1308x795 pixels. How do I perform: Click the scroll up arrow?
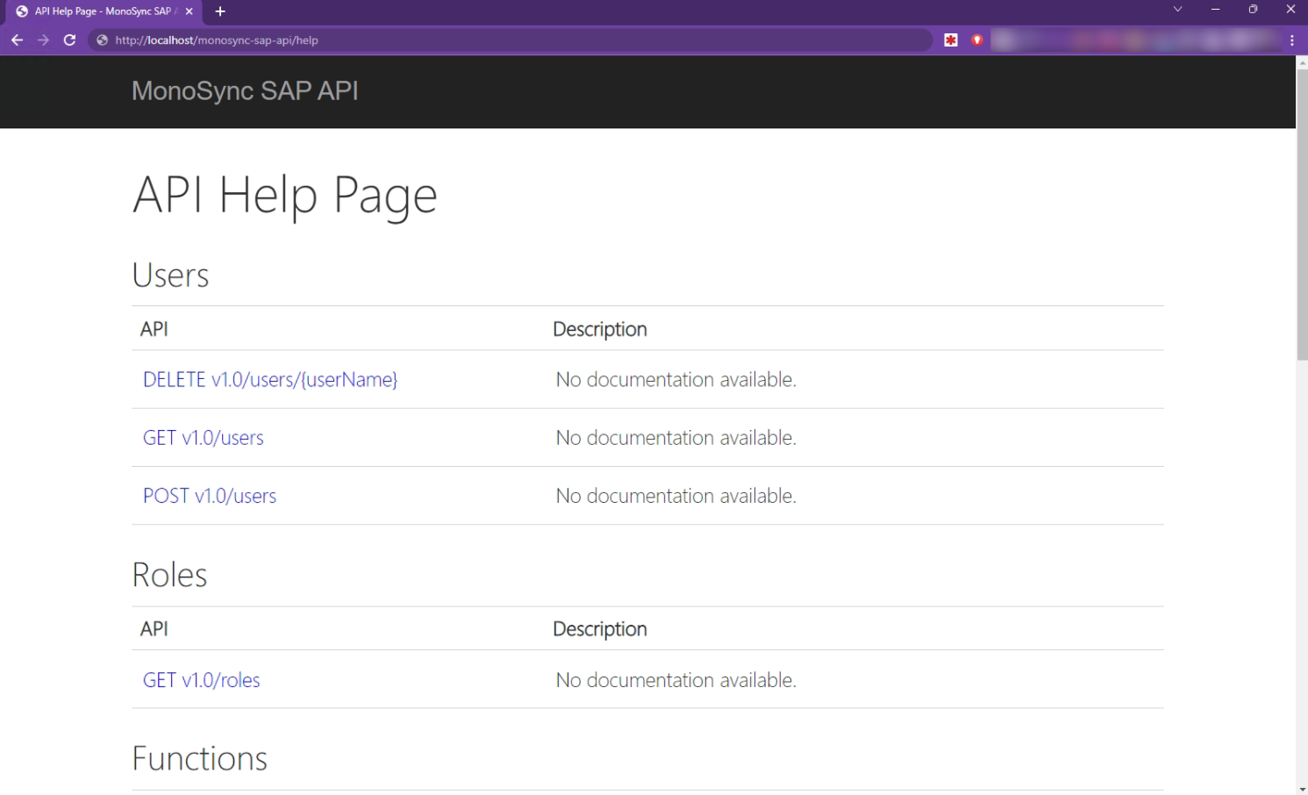click(x=1302, y=62)
